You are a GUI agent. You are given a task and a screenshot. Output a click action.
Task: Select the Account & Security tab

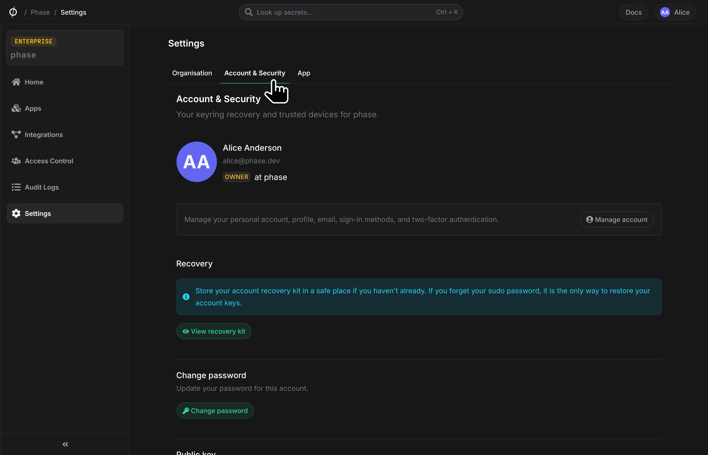[x=255, y=73]
